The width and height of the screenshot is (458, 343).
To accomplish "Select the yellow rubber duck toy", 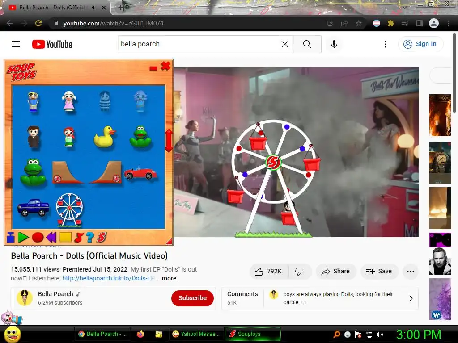I will pos(105,137).
